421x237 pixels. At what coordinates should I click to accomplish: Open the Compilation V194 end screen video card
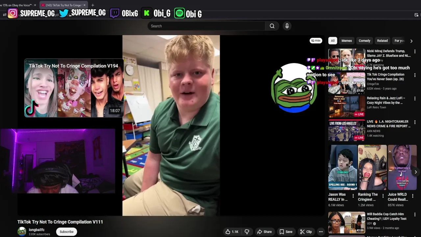(x=74, y=88)
